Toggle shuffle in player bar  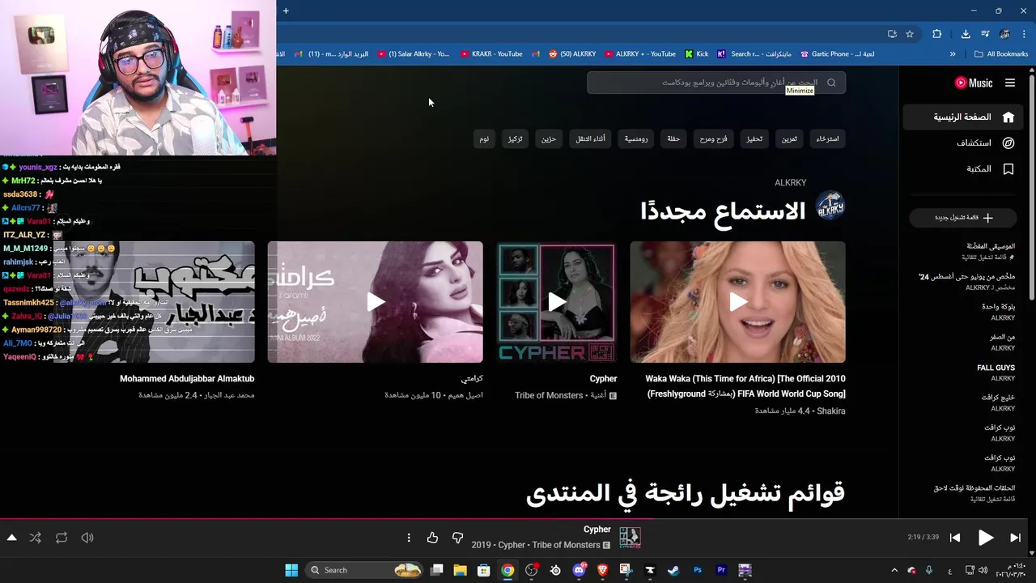(36, 538)
